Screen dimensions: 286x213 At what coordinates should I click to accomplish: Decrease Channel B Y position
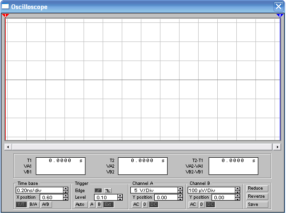point(237,199)
